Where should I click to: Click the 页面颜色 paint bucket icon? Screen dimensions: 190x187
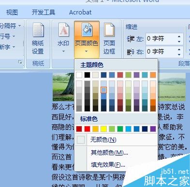(87, 29)
